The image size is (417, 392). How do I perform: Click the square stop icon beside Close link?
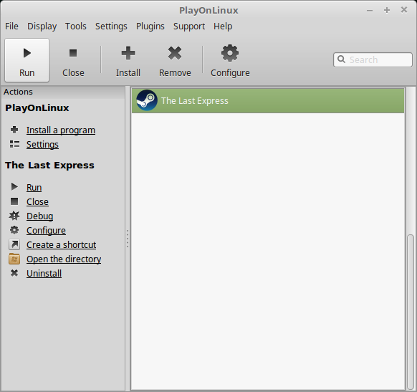tap(14, 201)
